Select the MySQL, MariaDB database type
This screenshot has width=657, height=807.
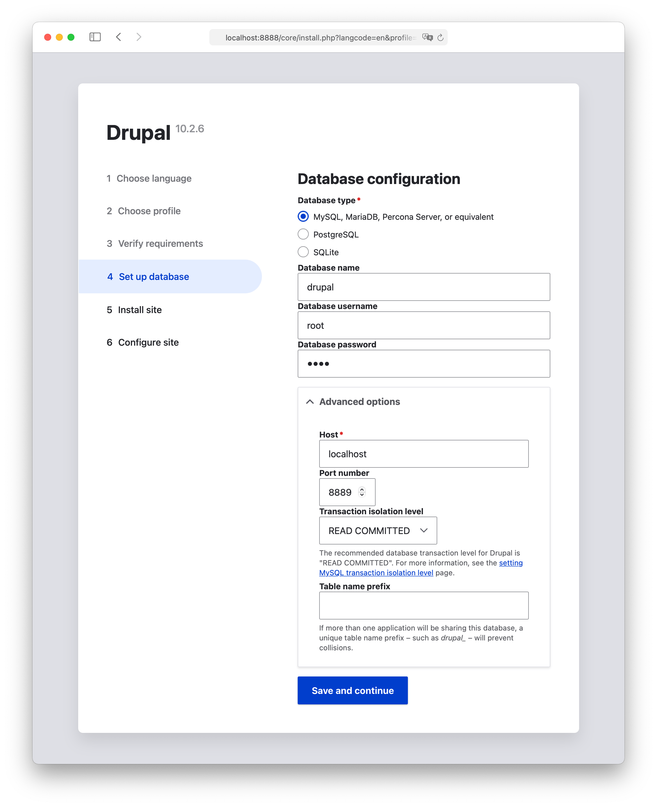pyautogui.click(x=303, y=217)
